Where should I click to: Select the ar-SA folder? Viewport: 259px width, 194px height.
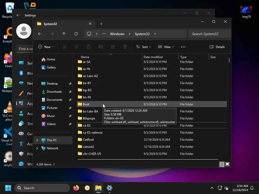coord(152,62)
